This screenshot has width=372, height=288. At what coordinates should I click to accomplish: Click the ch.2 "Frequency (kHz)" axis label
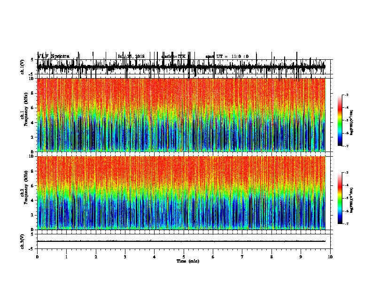[x=26, y=187]
